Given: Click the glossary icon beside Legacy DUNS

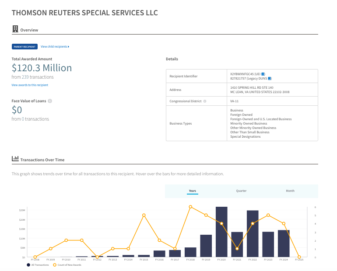Looking at the screenshot, I should (x=270, y=78).
